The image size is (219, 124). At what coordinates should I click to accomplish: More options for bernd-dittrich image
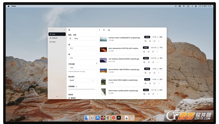[x=159, y=73]
